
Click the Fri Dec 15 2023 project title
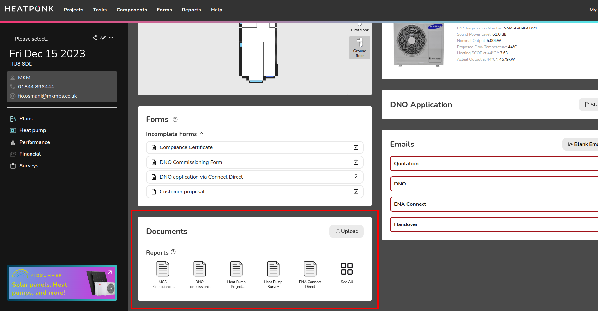48,54
